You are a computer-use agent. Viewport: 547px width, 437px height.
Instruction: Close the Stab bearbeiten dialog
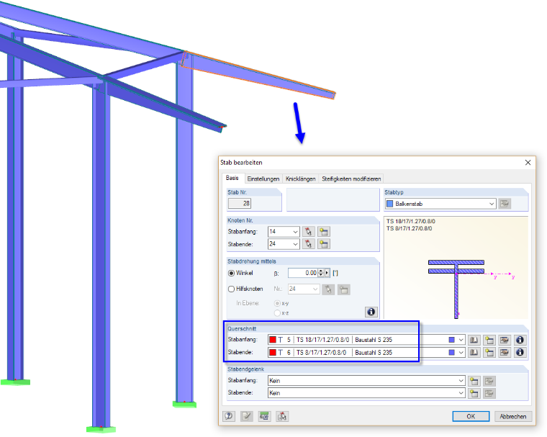pyautogui.click(x=528, y=162)
